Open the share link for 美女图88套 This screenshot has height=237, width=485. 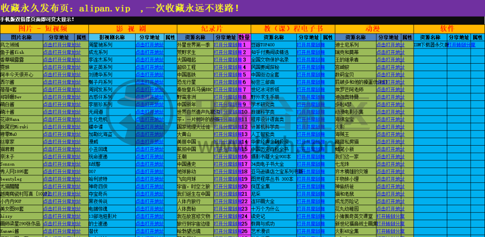(x=62, y=209)
